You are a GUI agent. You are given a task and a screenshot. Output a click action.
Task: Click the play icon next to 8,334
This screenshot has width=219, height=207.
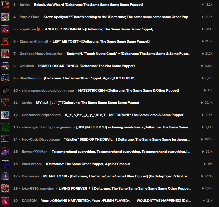tap(202, 66)
